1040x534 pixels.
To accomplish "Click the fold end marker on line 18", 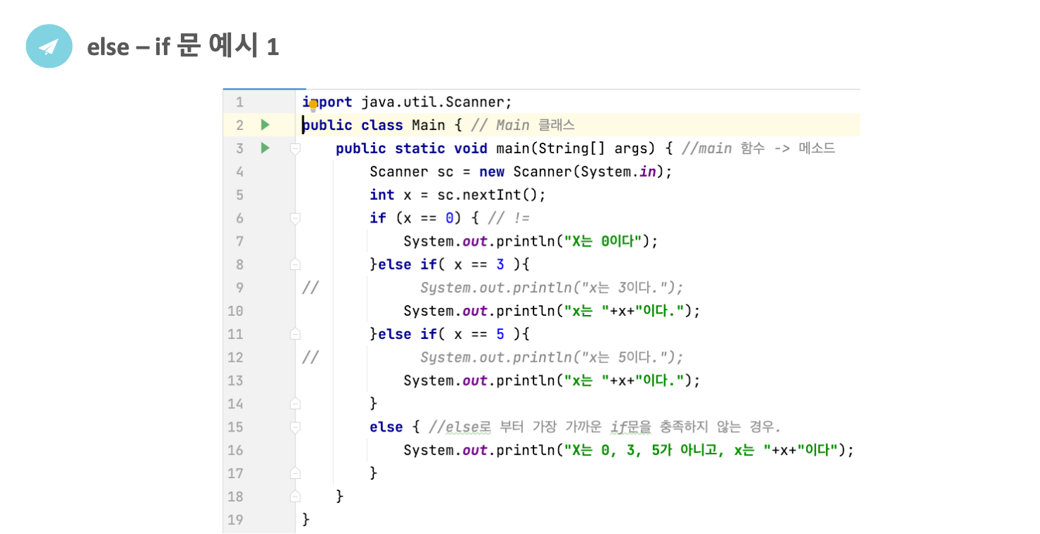I will 295,497.
